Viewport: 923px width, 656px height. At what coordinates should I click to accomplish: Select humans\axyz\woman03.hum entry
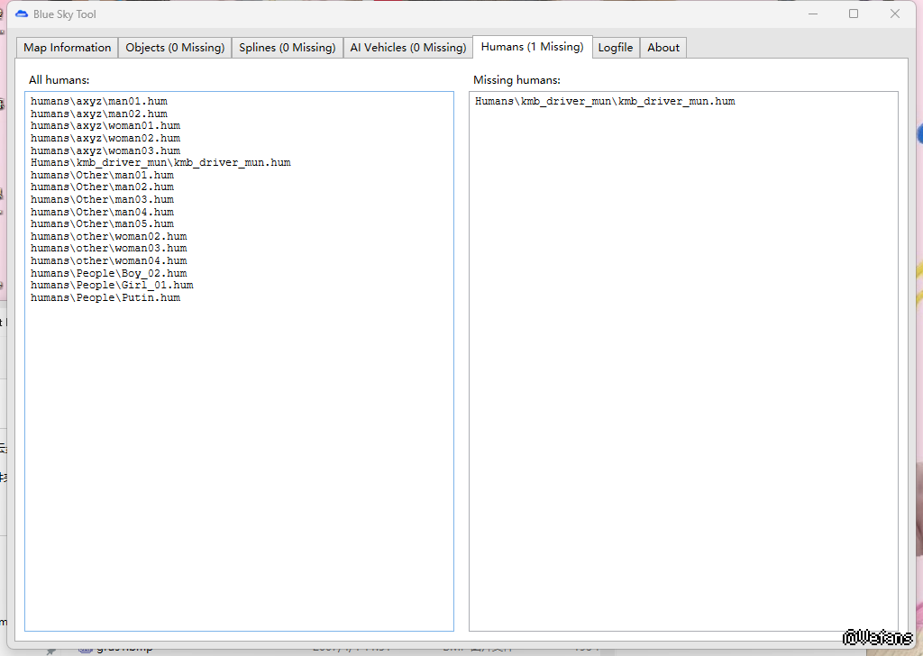pyautogui.click(x=105, y=150)
